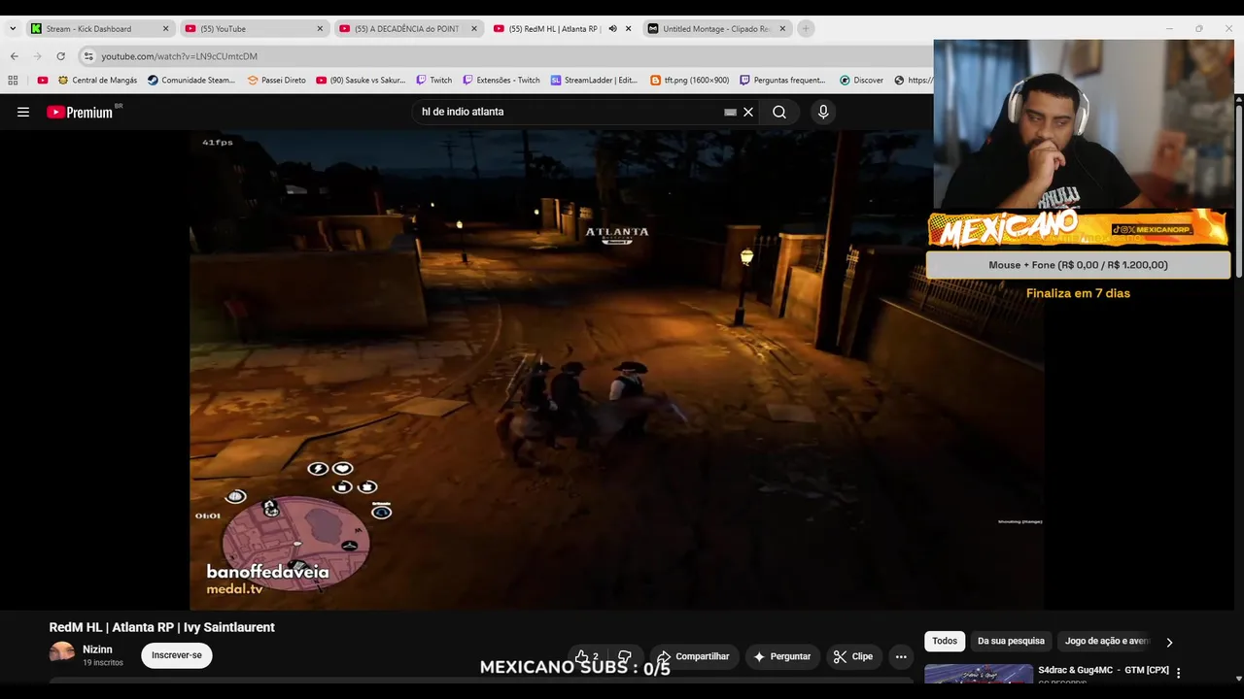This screenshot has height=699, width=1244.
Task: Open the tab search dropdown arrow
Action: (x=13, y=29)
